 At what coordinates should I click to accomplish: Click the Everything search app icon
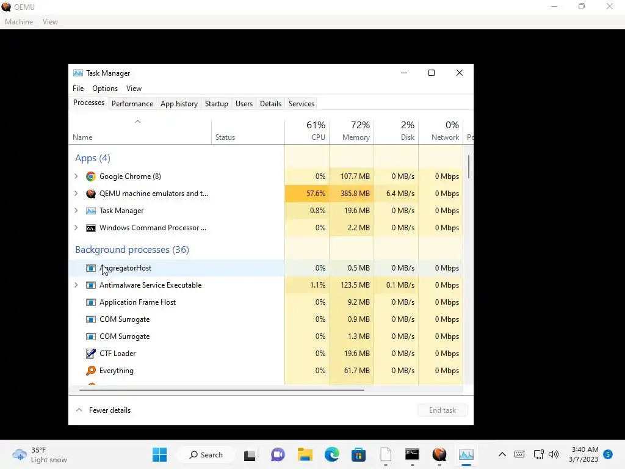[91, 371]
